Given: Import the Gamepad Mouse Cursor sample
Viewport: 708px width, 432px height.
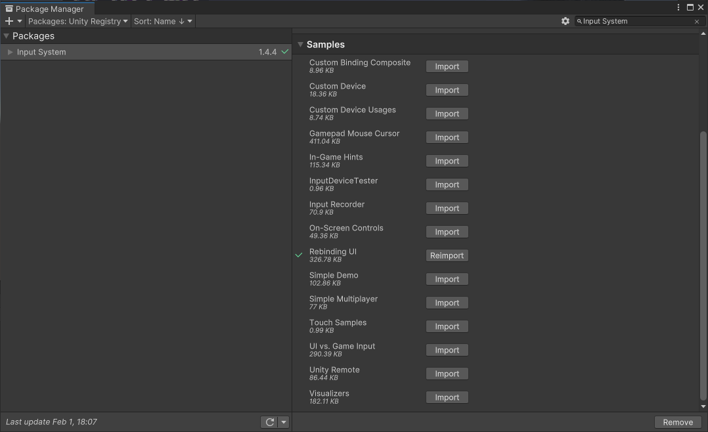Looking at the screenshot, I should coord(447,137).
